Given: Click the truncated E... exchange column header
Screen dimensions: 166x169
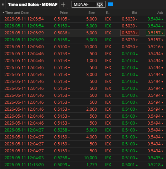Looking at the screenshot, I should coord(108,13).
